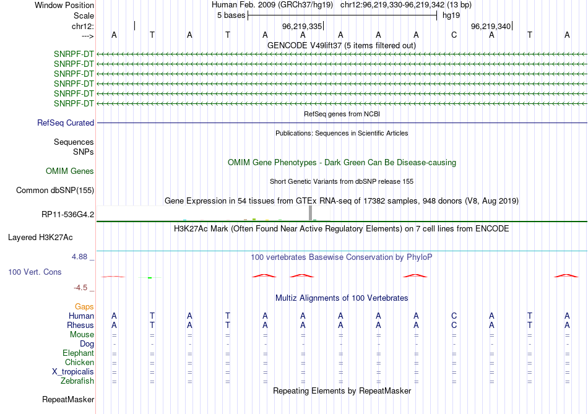Screen dimensions: 588x414
Task: Open the GTEx Gene Expression track title
Action: 341,201
